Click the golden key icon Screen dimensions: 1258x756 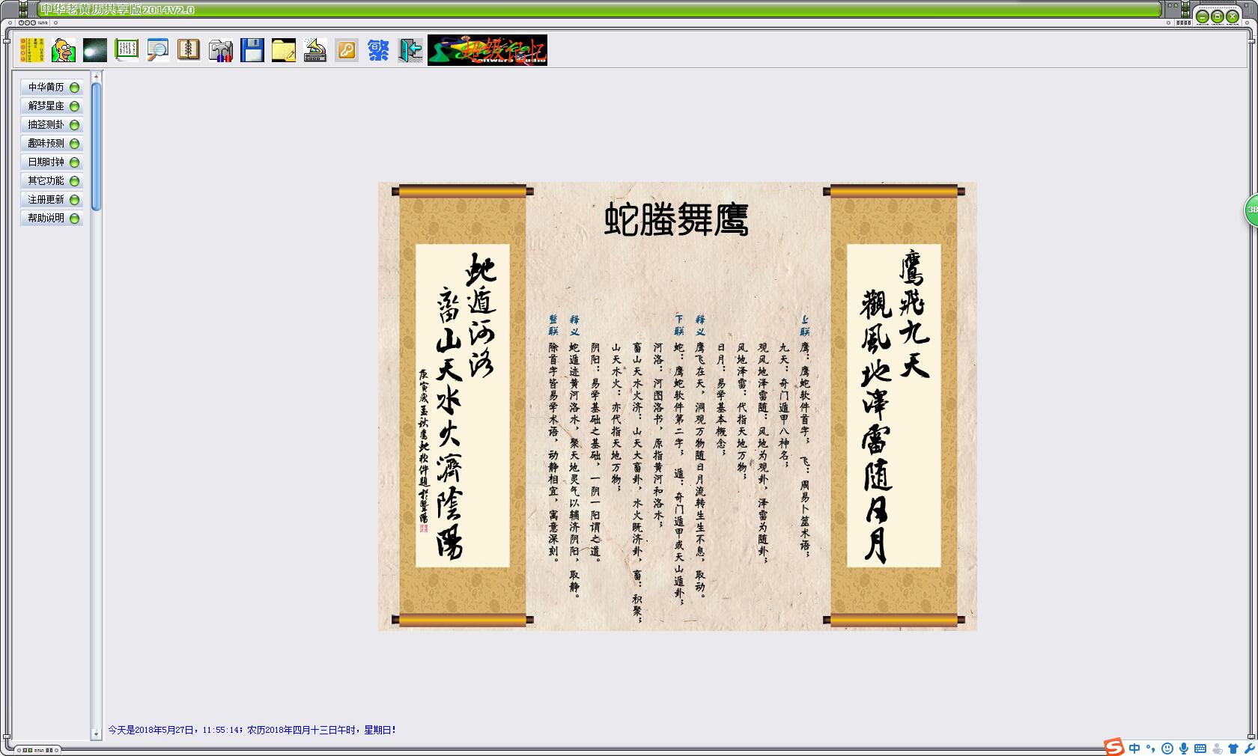[x=347, y=50]
